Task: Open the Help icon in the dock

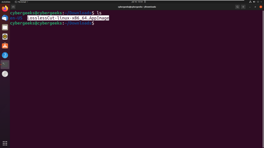Action: click(x=5, y=55)
